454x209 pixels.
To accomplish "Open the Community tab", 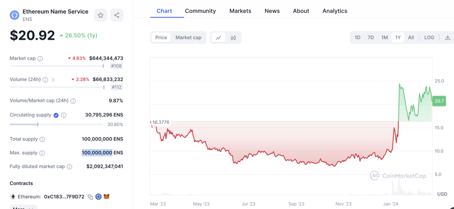I will (200, 11).
